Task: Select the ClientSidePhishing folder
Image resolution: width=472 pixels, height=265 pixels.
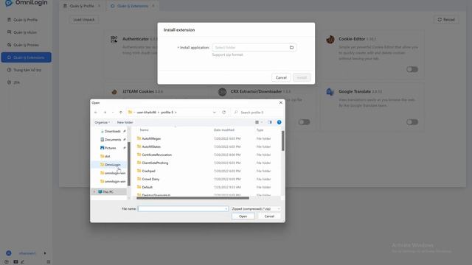Action: pyautogui.click(x=155, y=163)
